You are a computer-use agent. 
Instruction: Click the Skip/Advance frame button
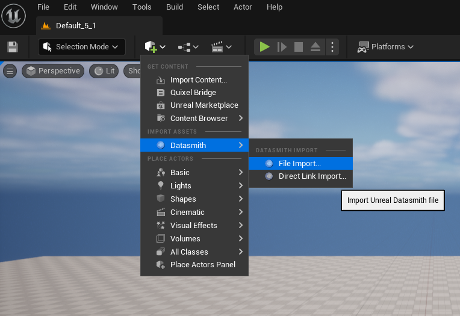point(282,47)
